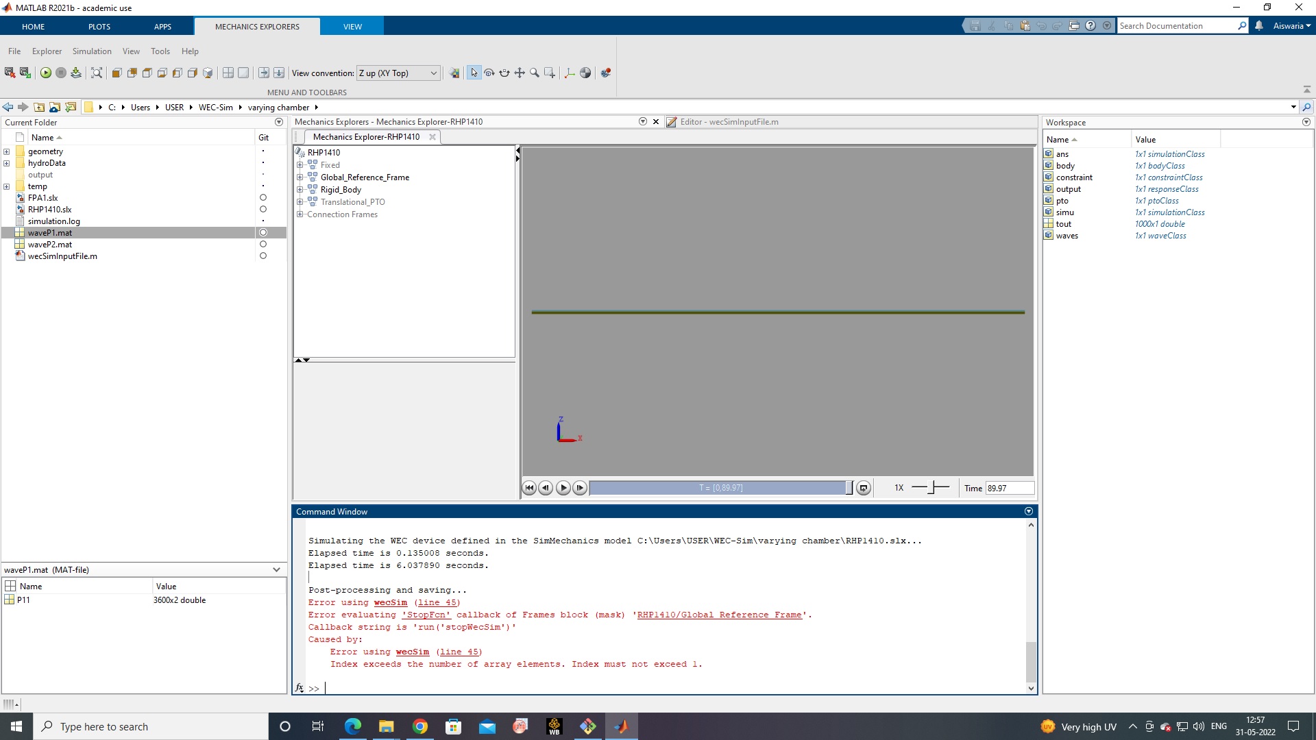
Task: Expand the Translational_PTO tree node
Action: (x=300, y=201)
